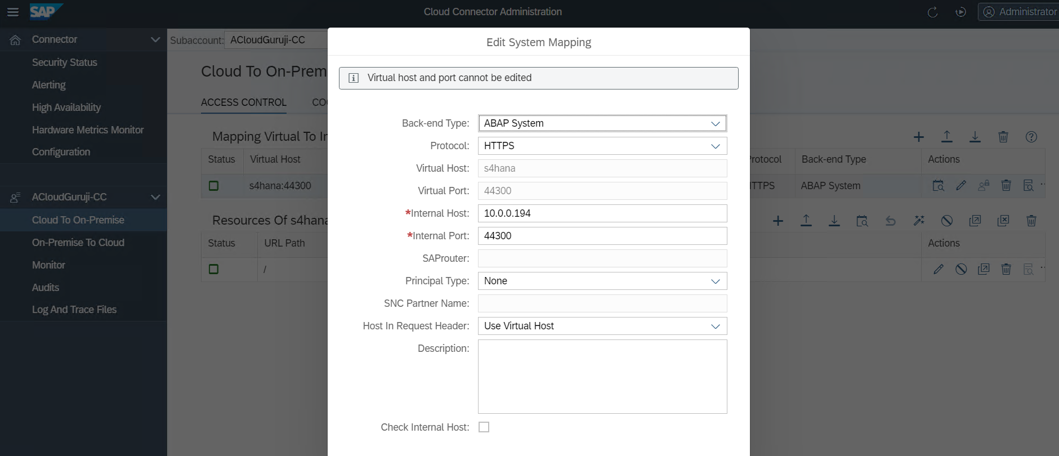Click into the Internal Host field
This screenshot has height=456, width=1059.
coord(602,213)
